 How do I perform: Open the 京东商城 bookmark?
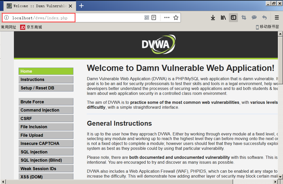tap(31, 27)
